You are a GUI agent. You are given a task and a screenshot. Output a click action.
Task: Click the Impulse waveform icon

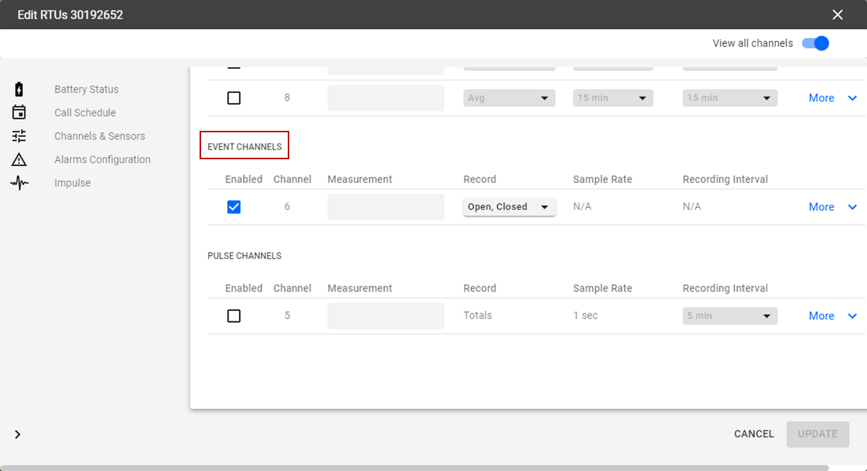tap(19, 183)
